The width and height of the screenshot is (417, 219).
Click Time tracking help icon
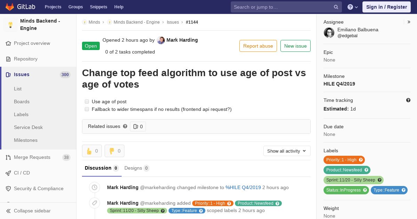tap(408, 100)
